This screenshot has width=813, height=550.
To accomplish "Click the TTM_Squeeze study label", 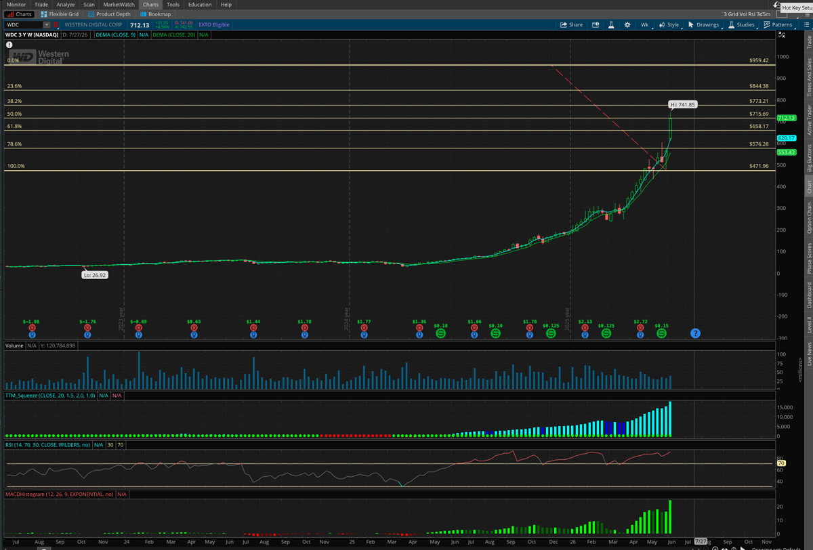I will [49, 395].
